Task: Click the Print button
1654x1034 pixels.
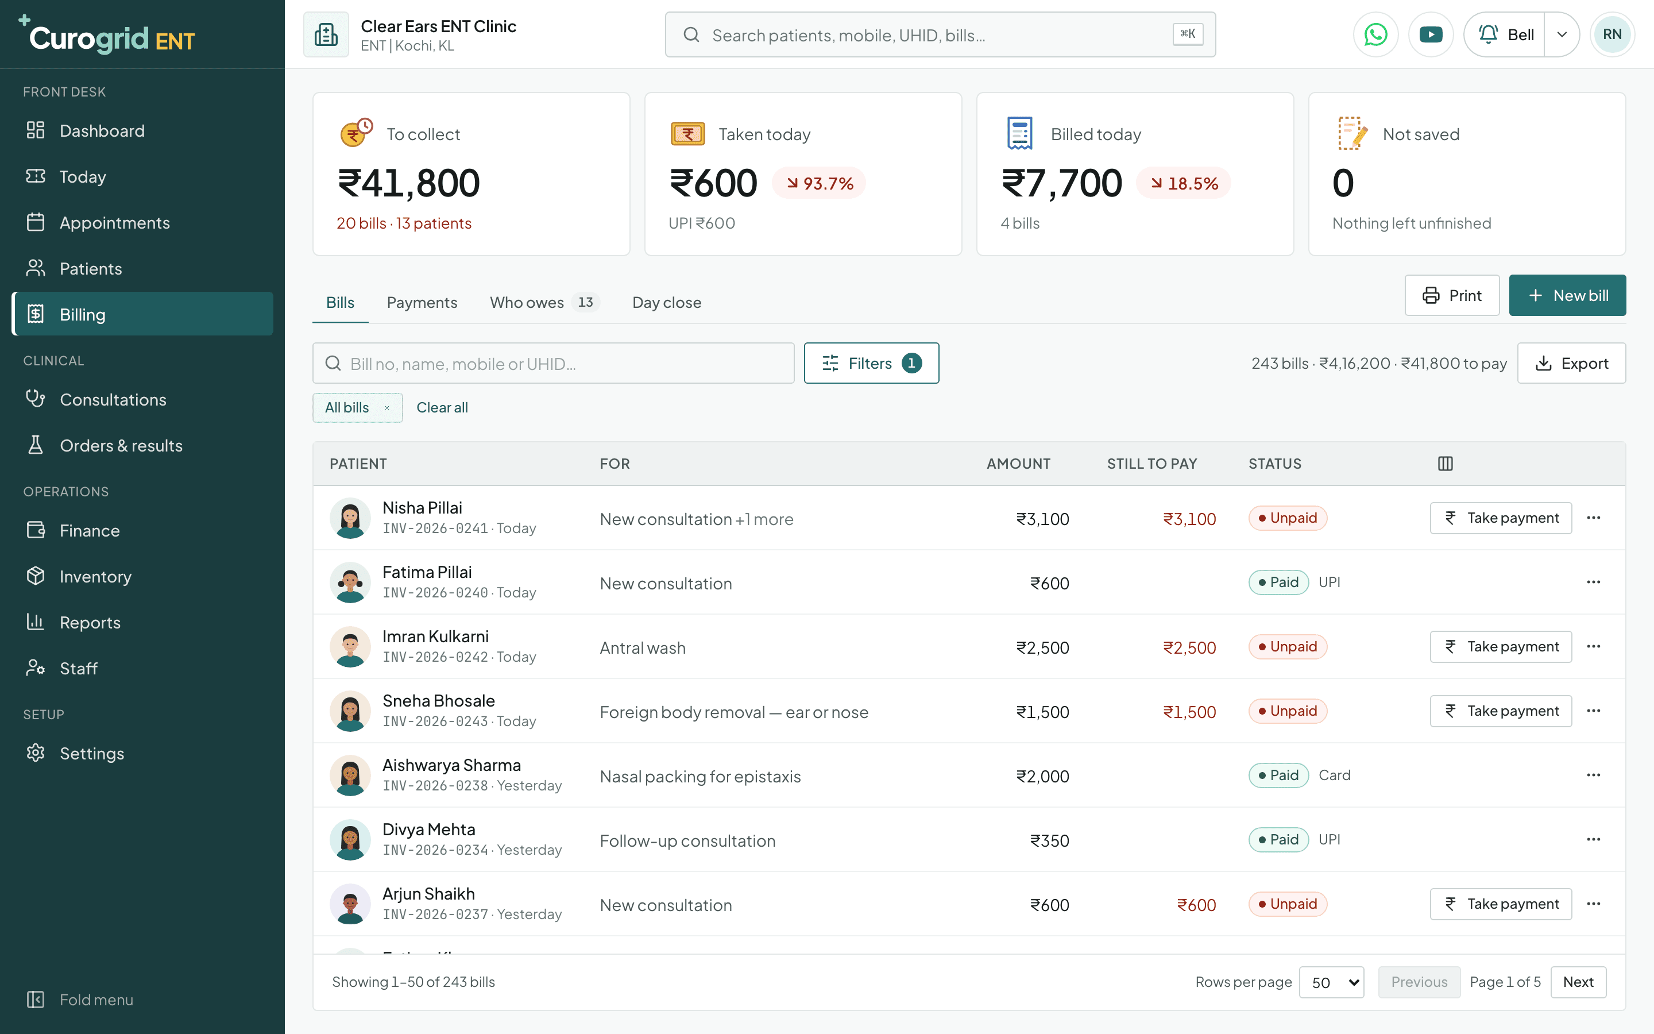Action: click(x=1452, y=295)
